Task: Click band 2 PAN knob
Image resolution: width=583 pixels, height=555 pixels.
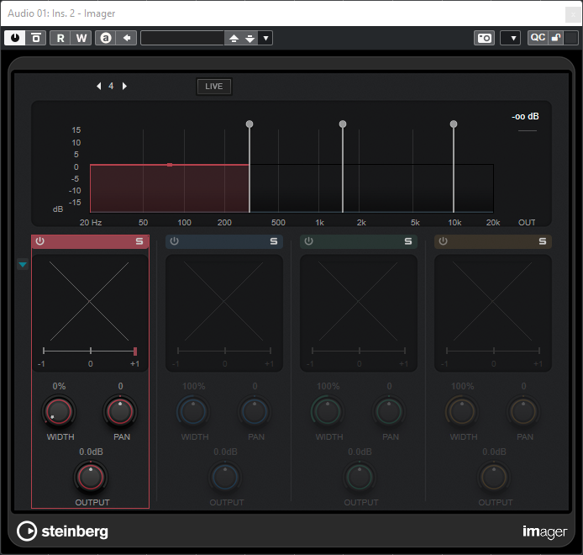Action: click(x=255, y=412)
